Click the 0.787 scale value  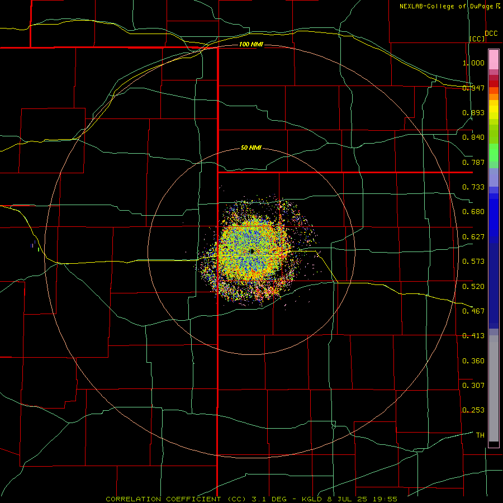473,162
